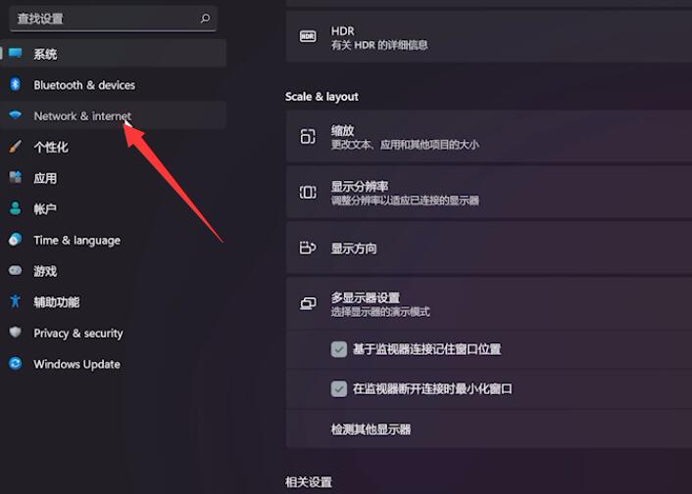This screenshot has width=692, height=494.
Task: Click 调整分辨率以适应已连接的显示器 description
Action: (x=405, y=201)
